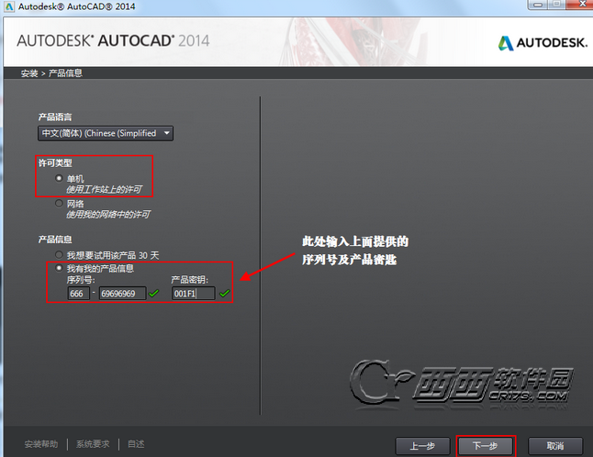Click the Autodesk logo in header
This screenshot has width=593, height=457.
pyautogui.click(x=543, y=43)
